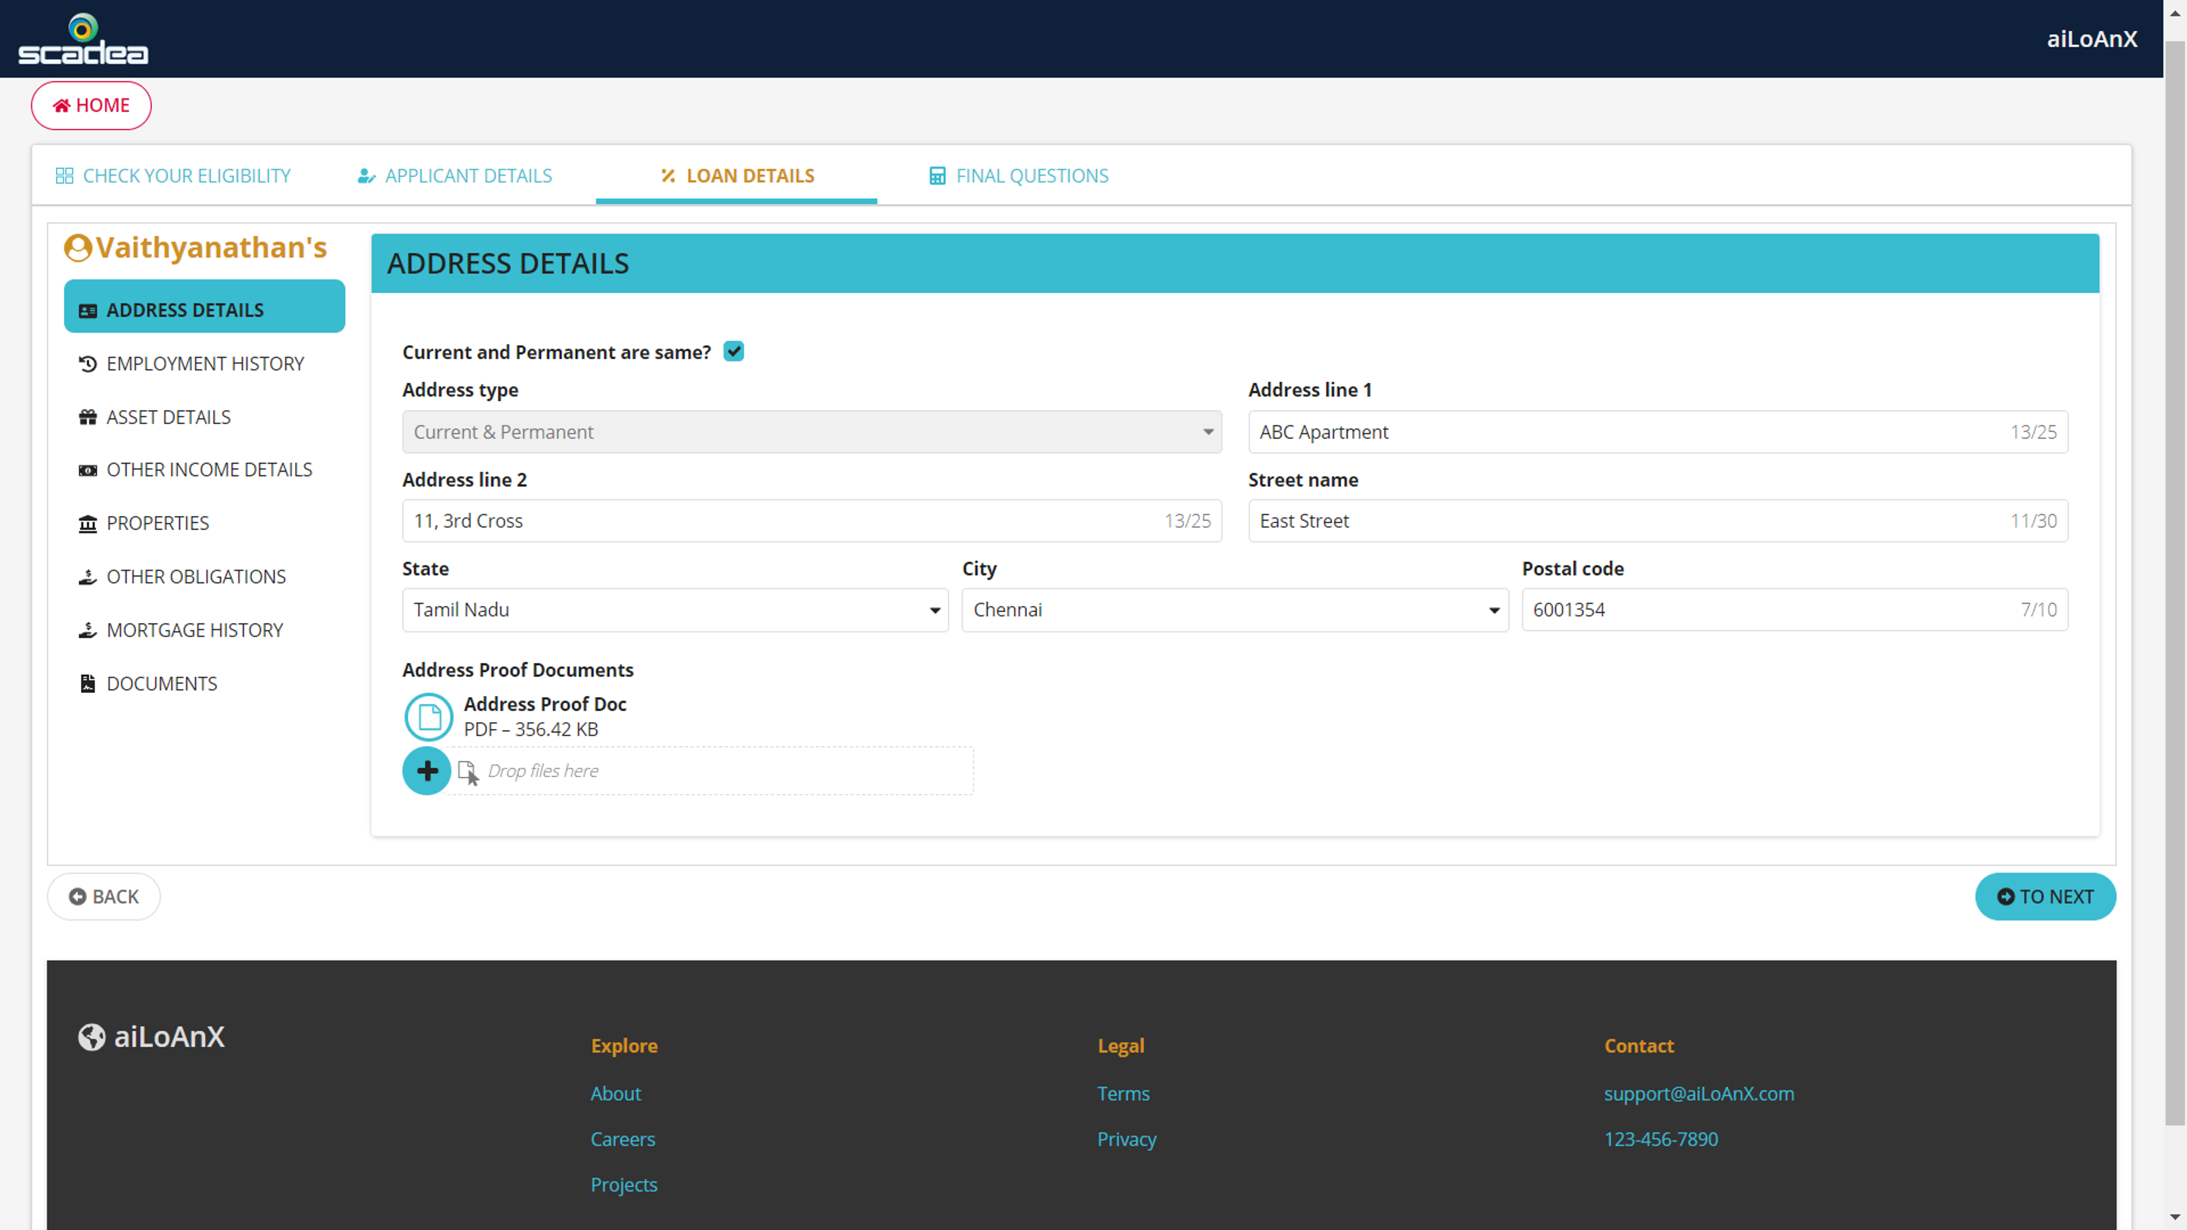
Task: Click the Street name field
Action: [1657, 520]
